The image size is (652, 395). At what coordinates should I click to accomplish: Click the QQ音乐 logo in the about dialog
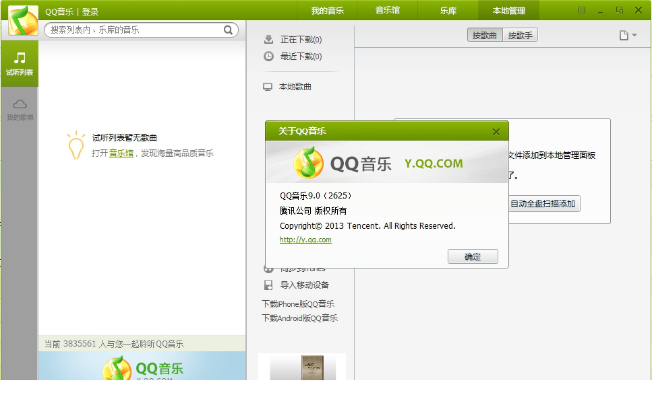tap(308, 163)
